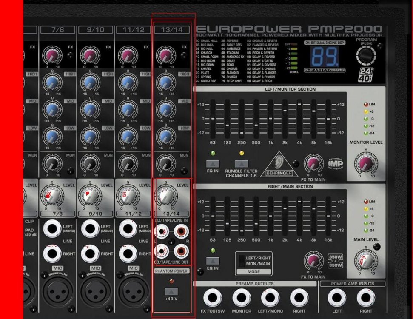This screenshot has width=413, height=319.
Task: Click the "PREAMP OUTPUTS" section label
Action: pyautogui.click(x=255, y=284)
